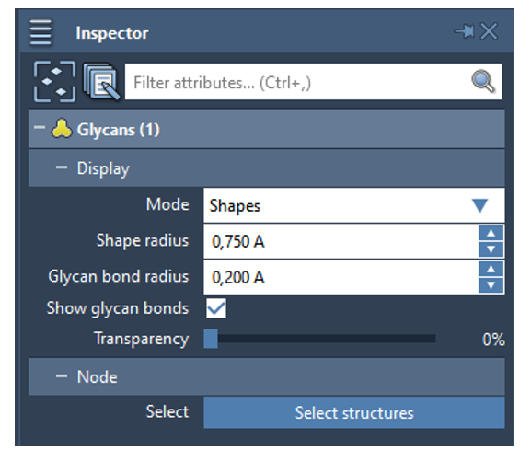Collapse the Node section
Image resolution: width=531 pixels, height=462 pixels.
pyautogui.click(x=62, y=376)
